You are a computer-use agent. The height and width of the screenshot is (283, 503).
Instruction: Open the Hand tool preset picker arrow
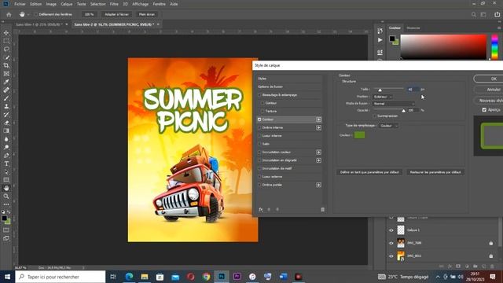(x=28, y=15)
